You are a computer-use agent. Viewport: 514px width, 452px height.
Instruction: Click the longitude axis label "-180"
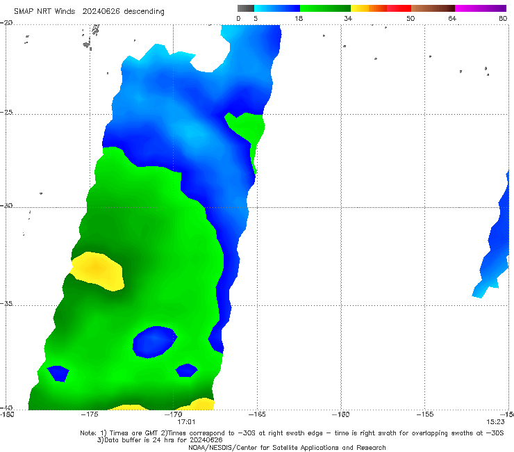point(7,414)
